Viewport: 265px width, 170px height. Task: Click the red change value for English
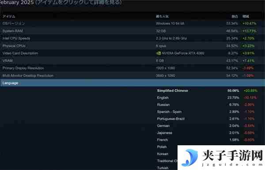(250, 98)
